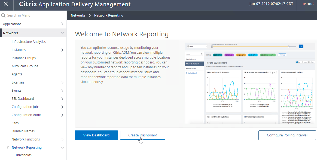Expand the Applications menu chevron
Viewport: 317px width, 160px height.
pos(62,24)
